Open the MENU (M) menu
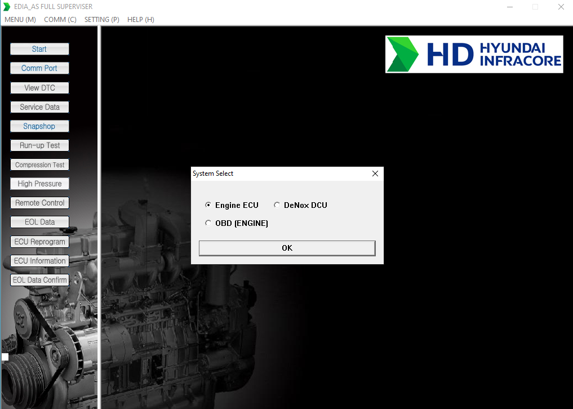The width and height of the screenshot is (573, 409). [20, 20]
